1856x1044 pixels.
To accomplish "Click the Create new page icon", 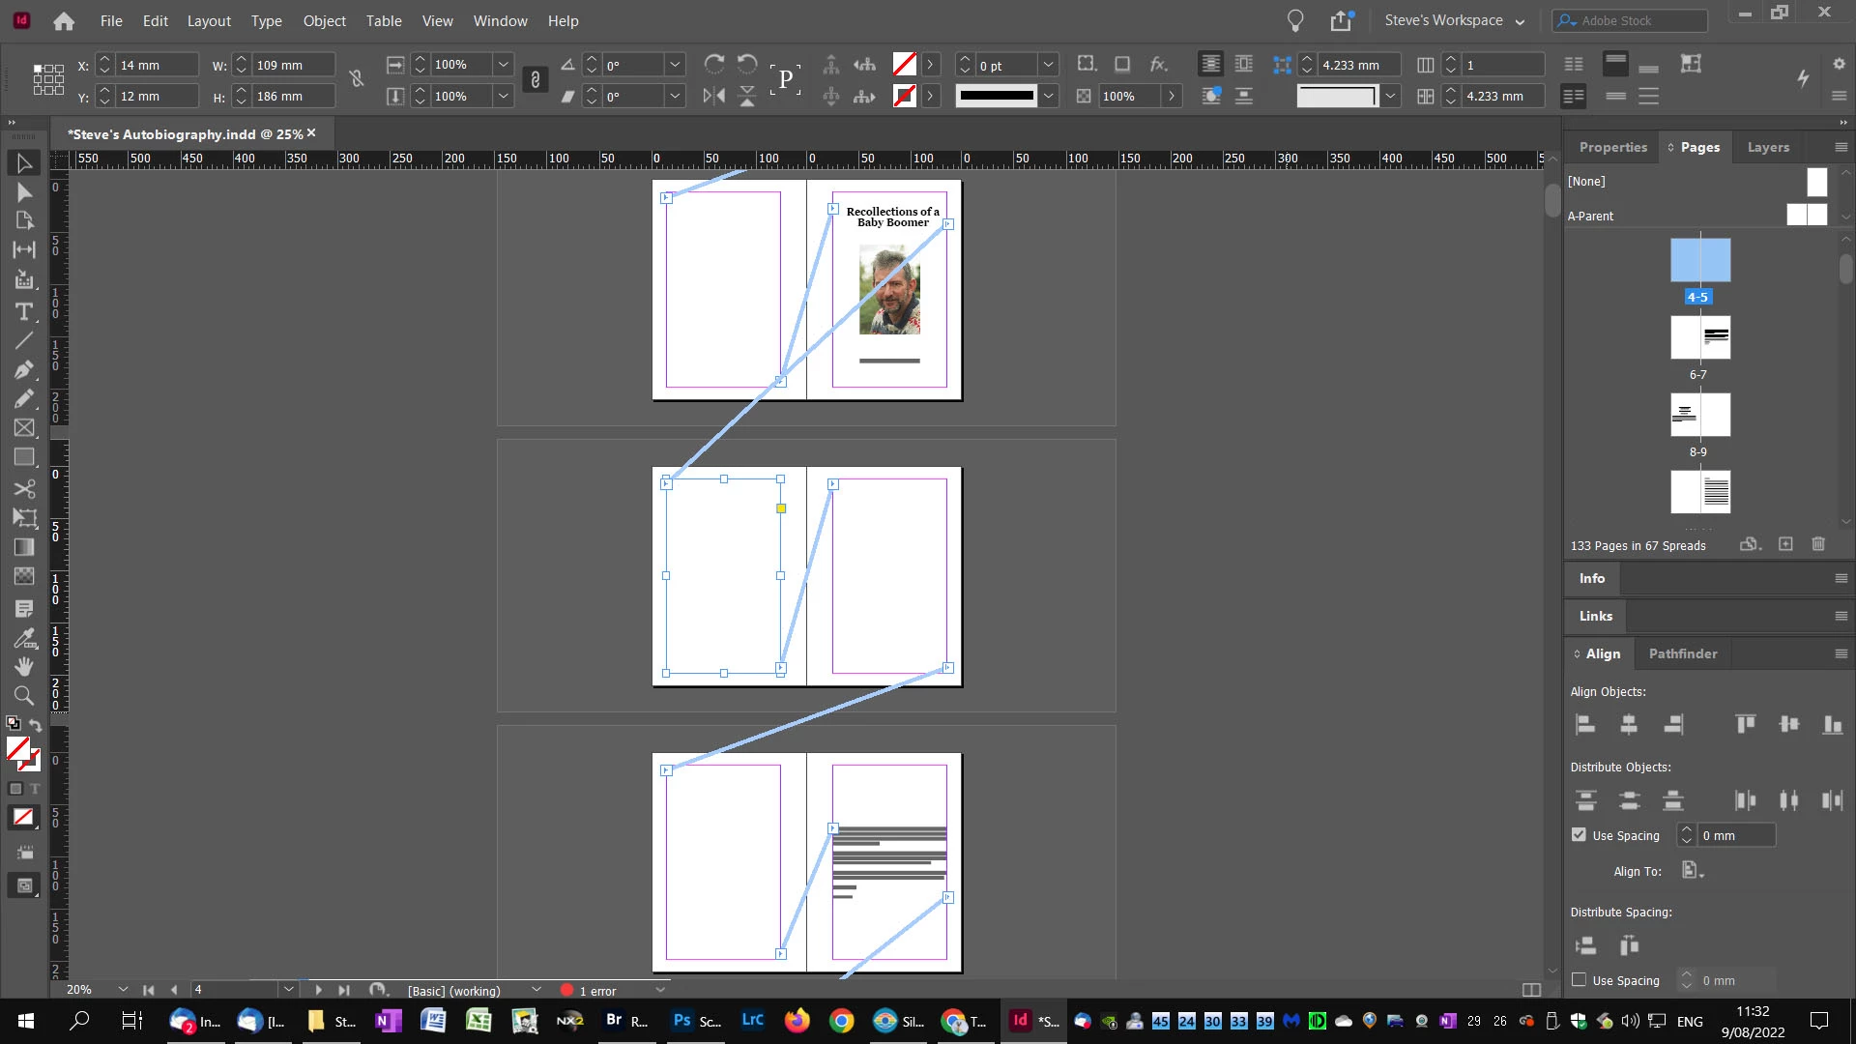I will coord(1785,544).
